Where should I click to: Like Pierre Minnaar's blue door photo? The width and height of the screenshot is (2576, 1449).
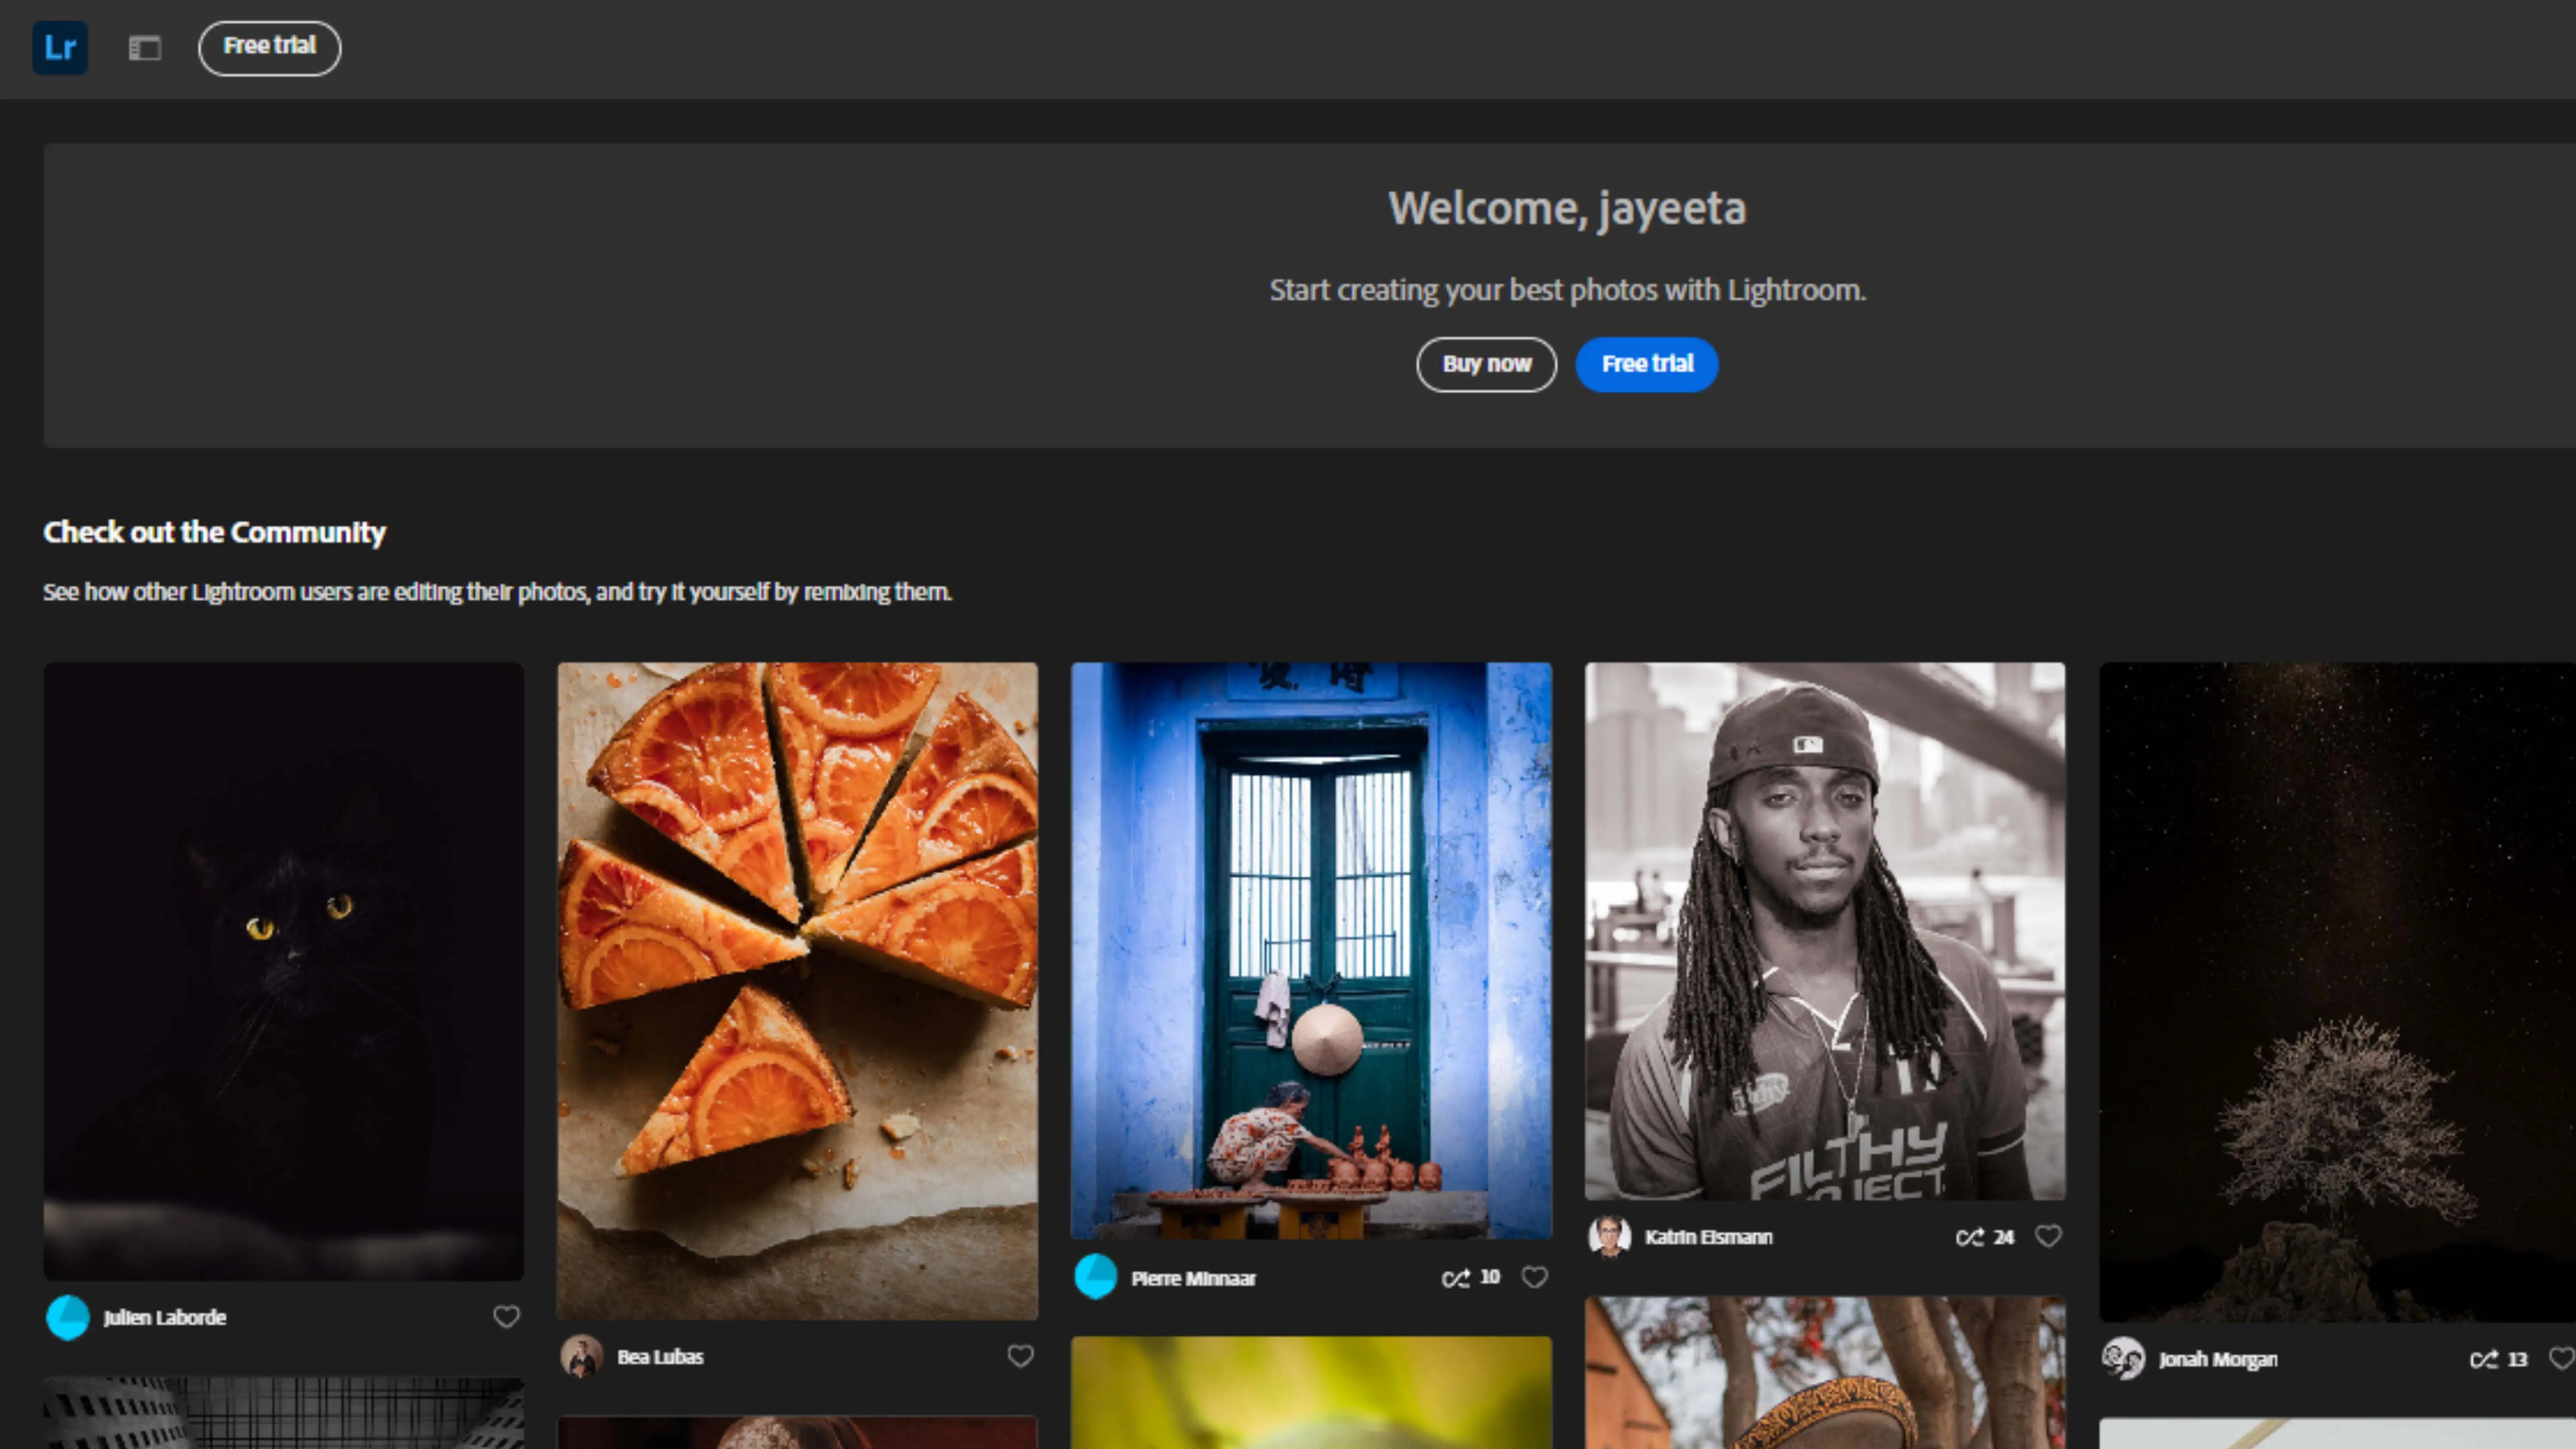tap(1535, 1277)
